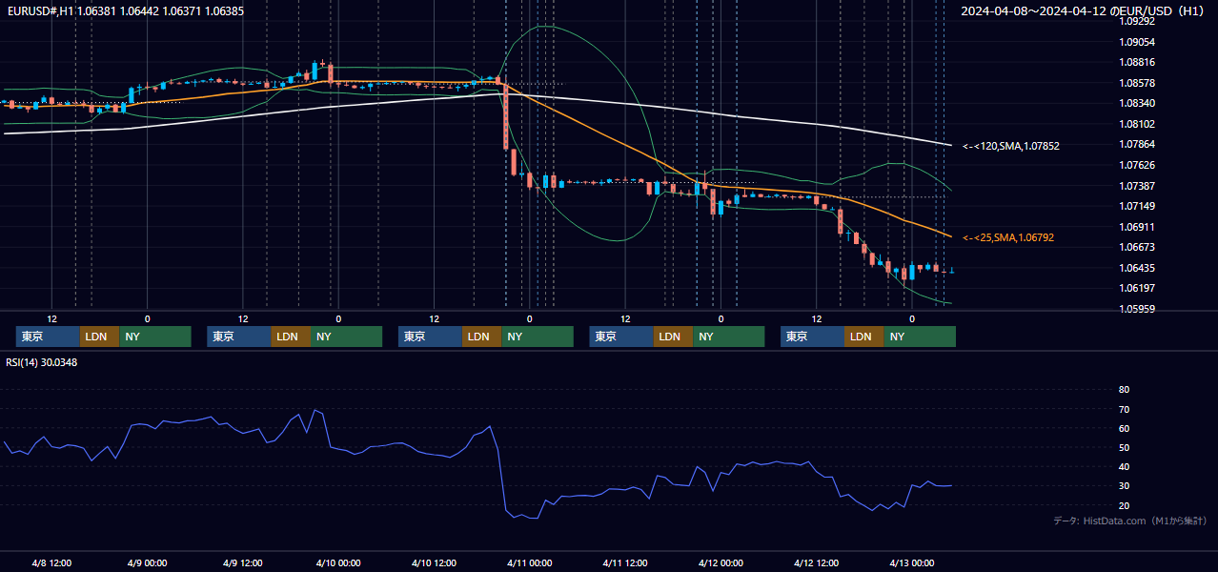Screen dimensions: 1218x572
Task: Select the 2024-04-08〜2024-04-12 EUR/USD chart title
Action: pyautogui.click(x=1085, y=11)
